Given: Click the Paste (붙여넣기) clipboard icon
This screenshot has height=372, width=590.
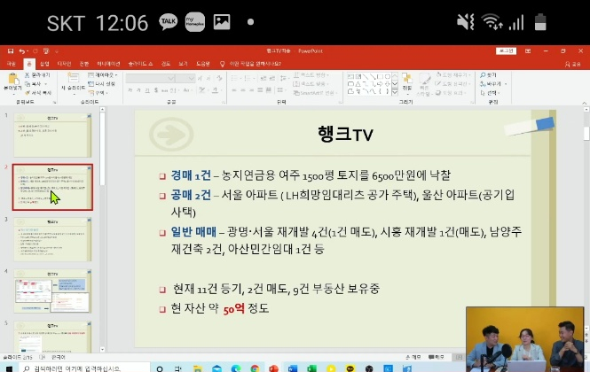Looking at the screenshot, I should 12,80.
